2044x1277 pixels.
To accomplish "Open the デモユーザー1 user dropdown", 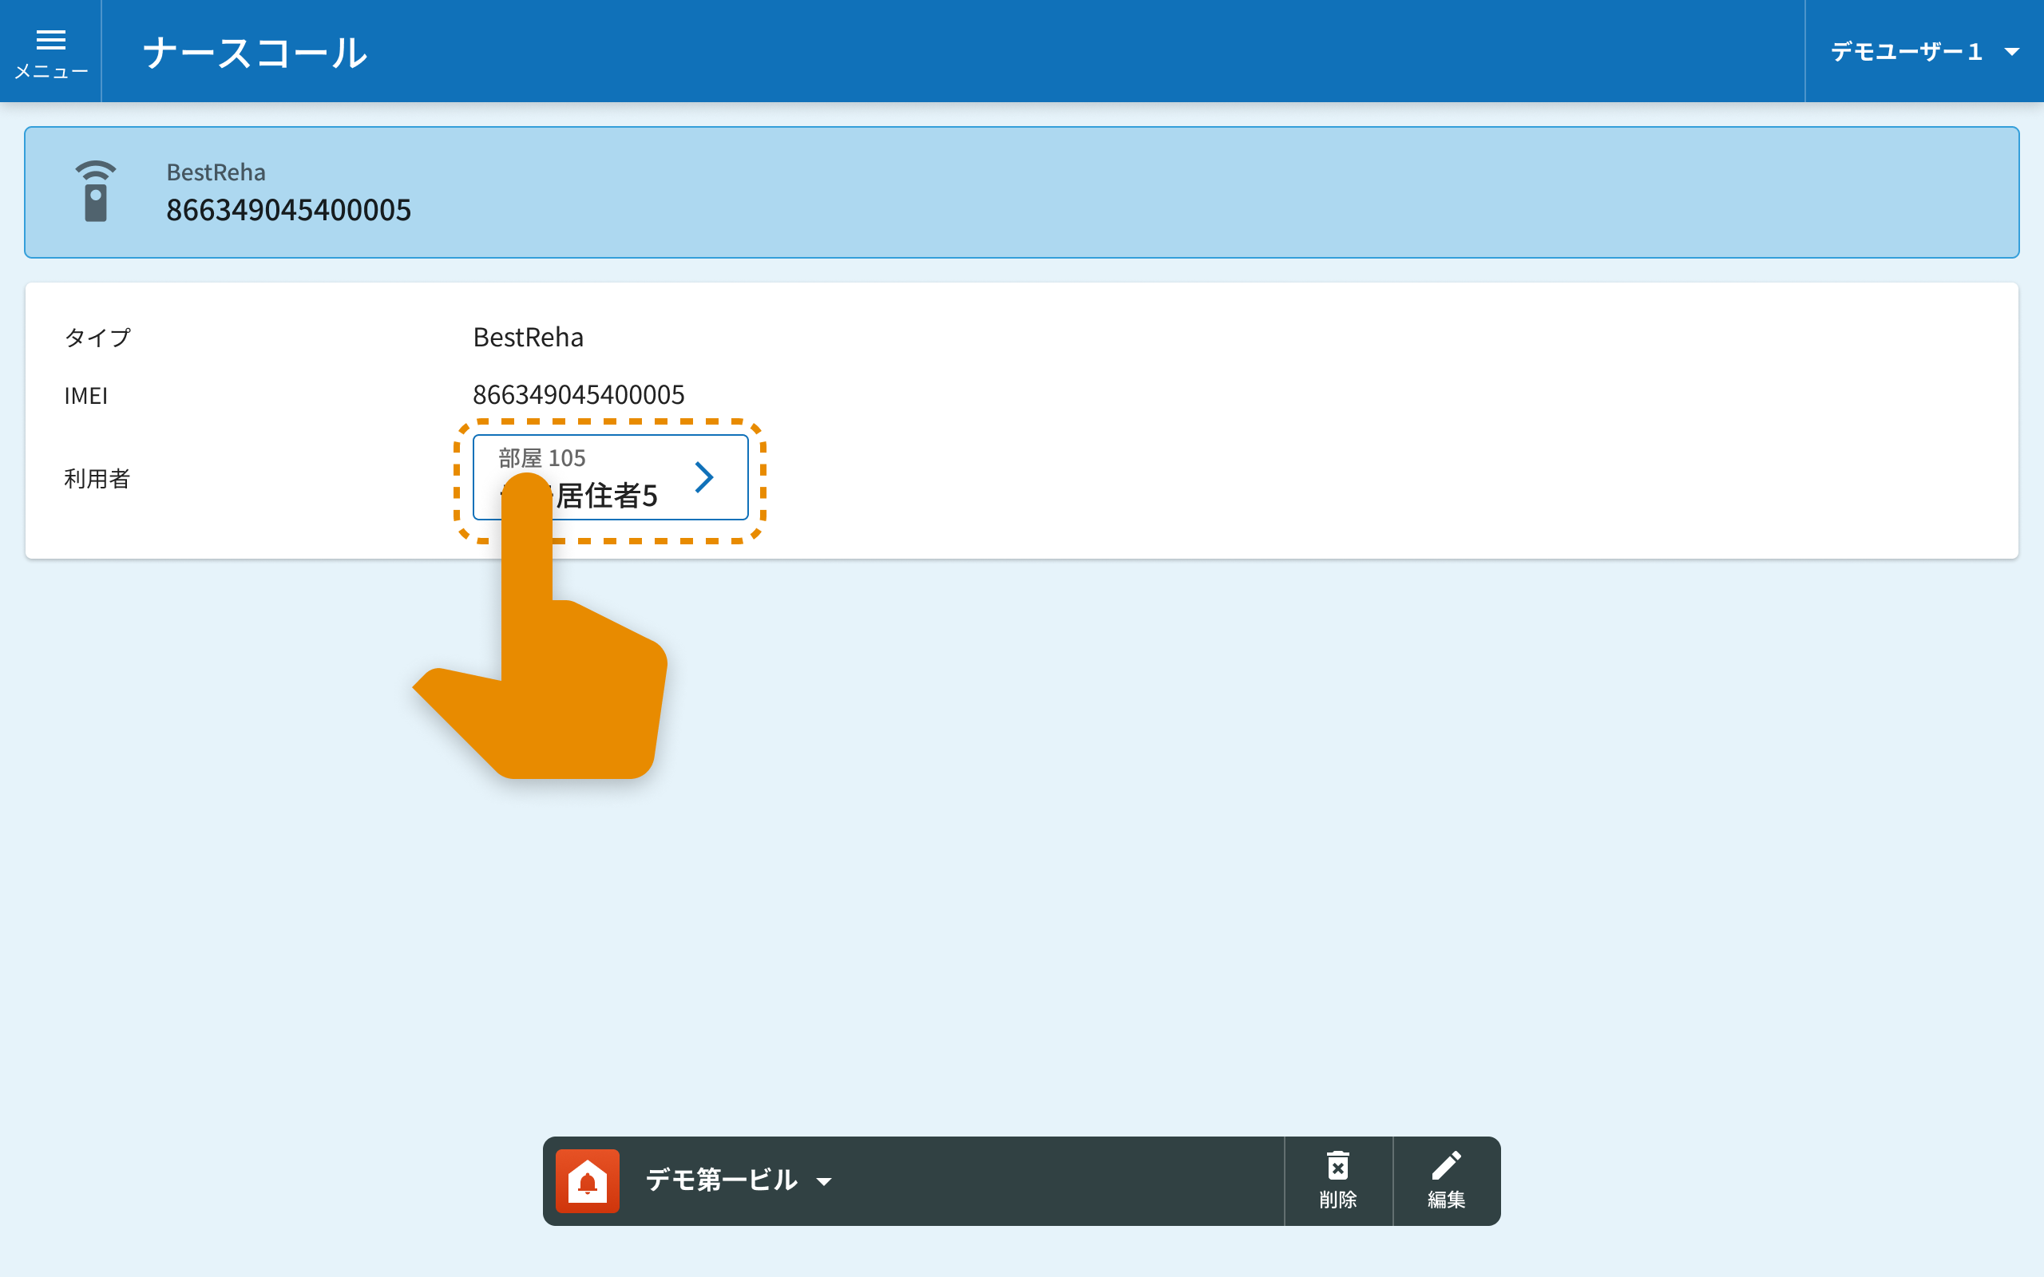I will tap(1906, 53).
